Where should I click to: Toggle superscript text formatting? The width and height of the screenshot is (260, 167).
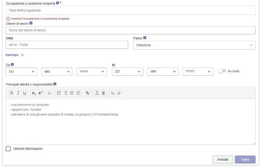40,93
